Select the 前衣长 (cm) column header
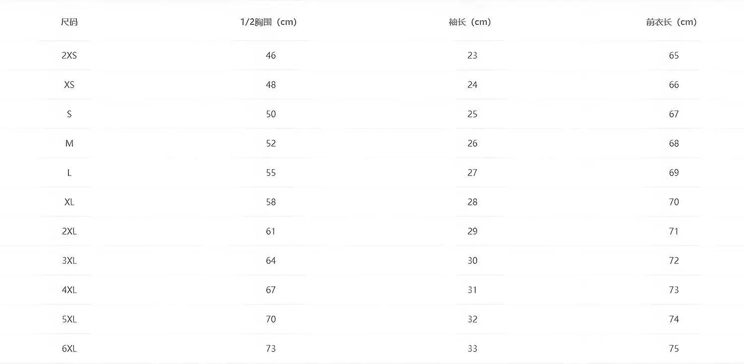744x364 pixels. (672, 22)
